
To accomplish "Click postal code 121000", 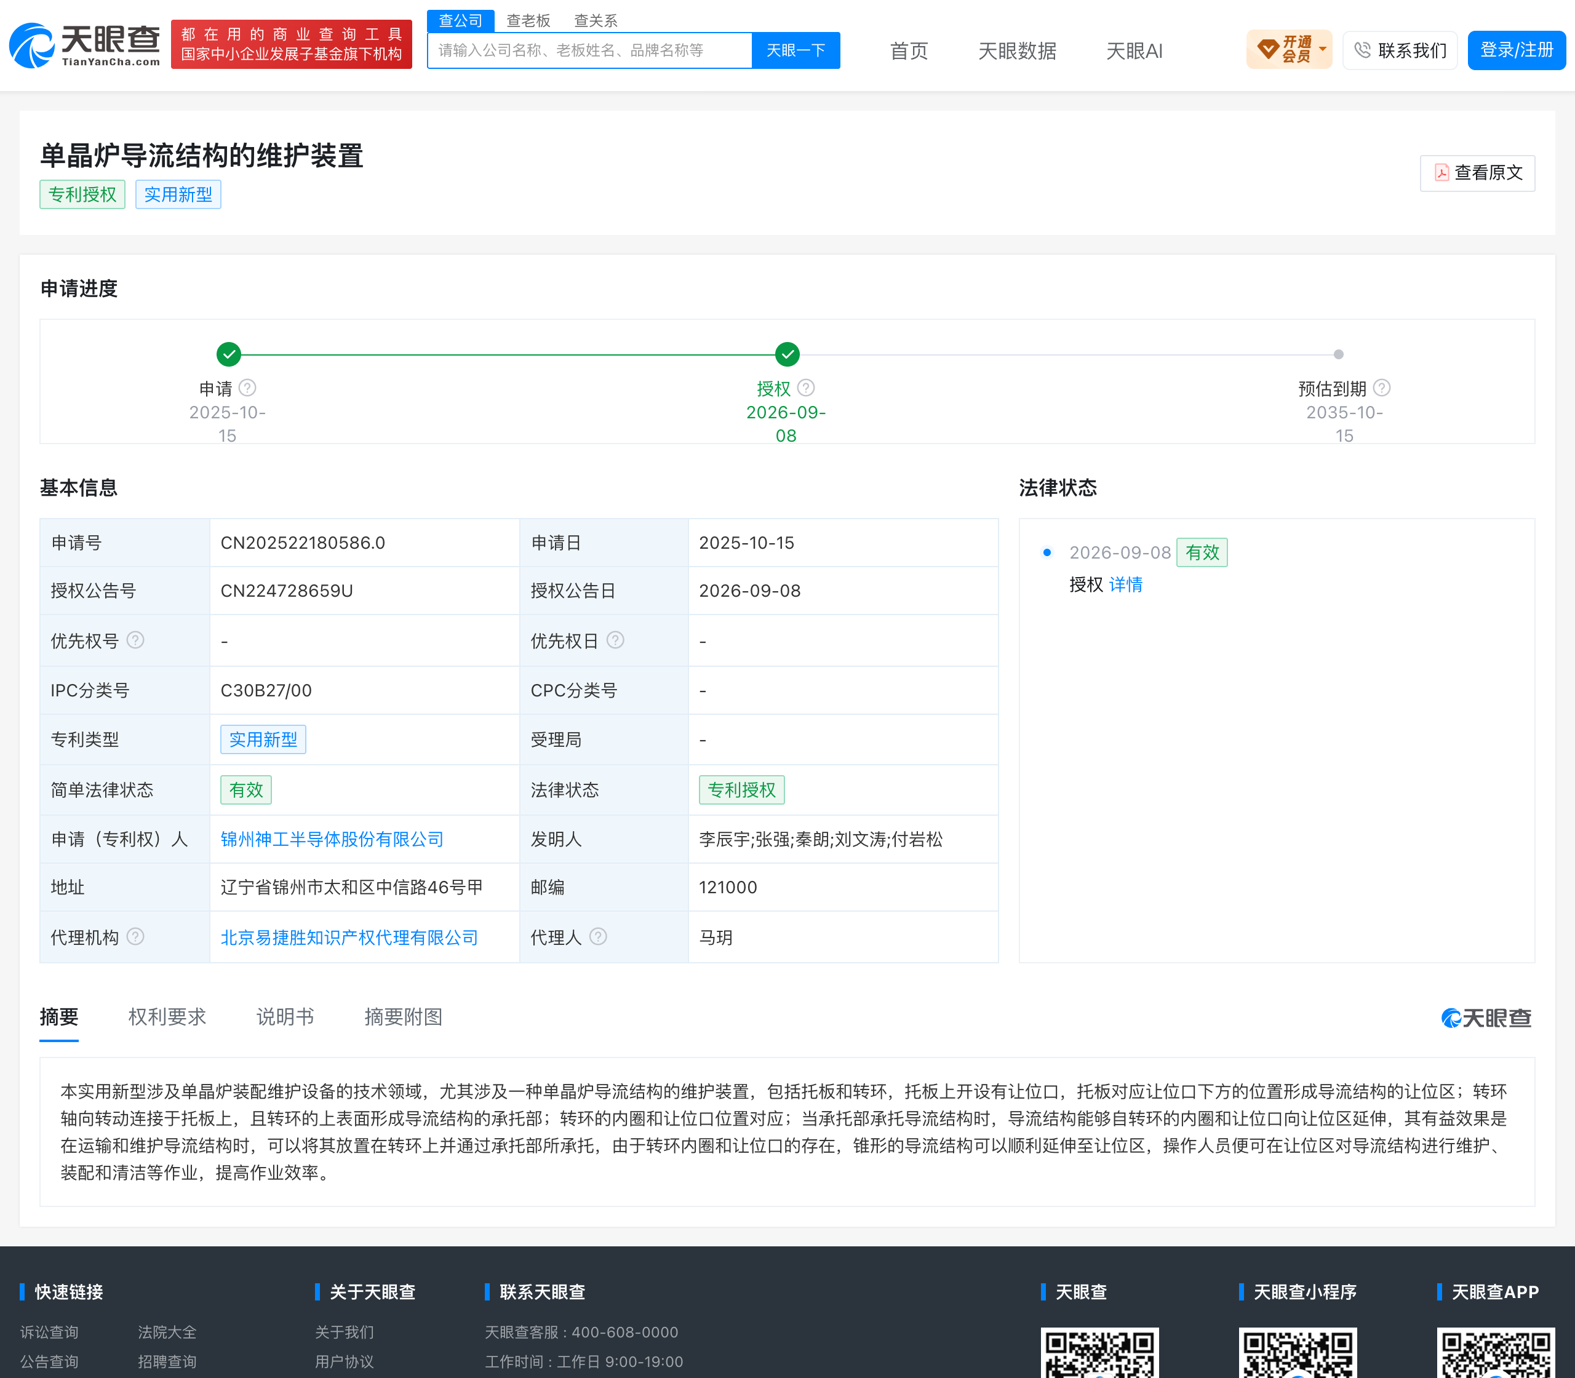I will [x=727, y=887].
